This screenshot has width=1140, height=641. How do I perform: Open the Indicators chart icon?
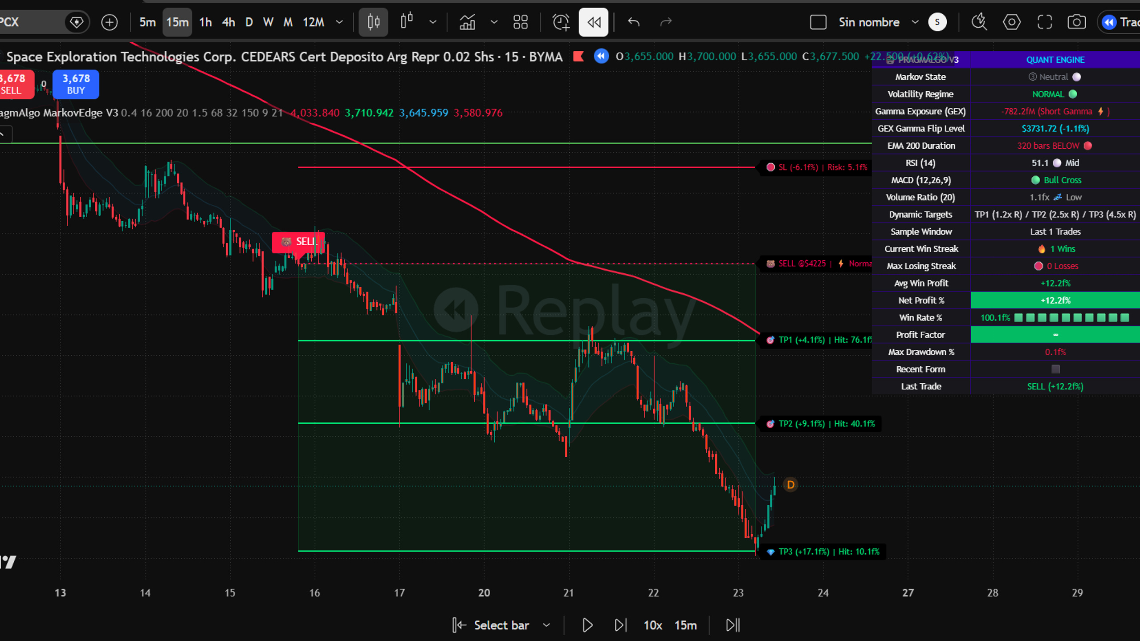pos(467,22)
